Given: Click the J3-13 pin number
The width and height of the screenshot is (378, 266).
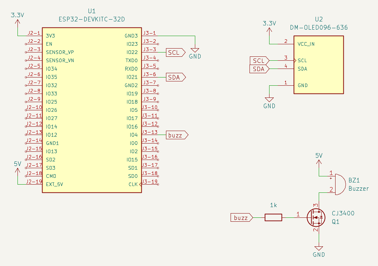Looking at the screenshot, I should click(150, 132).
